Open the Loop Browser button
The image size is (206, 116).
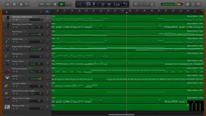point(193,4)
